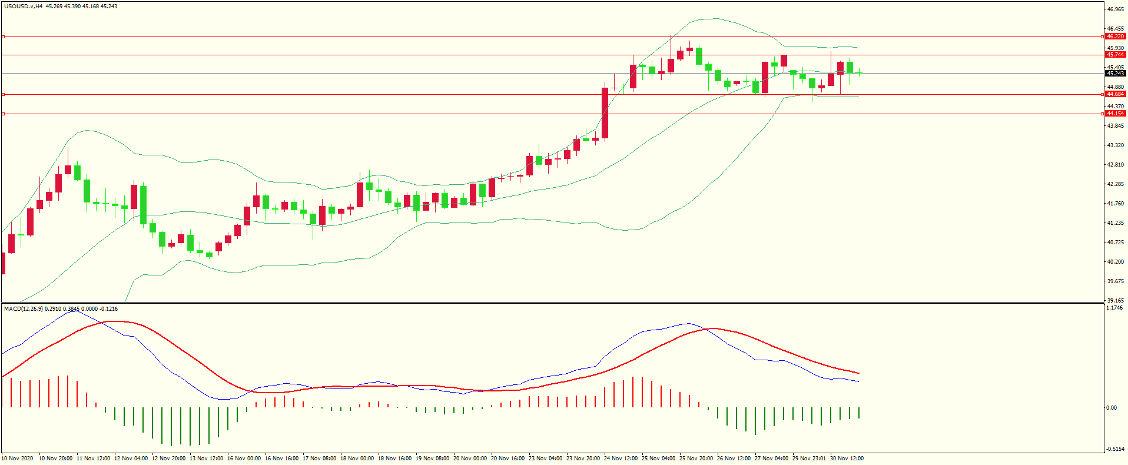This screenshot has width=1128, height=465.
Task: Grab the left handle of the 46.220 line
Action: coord(4,36)
